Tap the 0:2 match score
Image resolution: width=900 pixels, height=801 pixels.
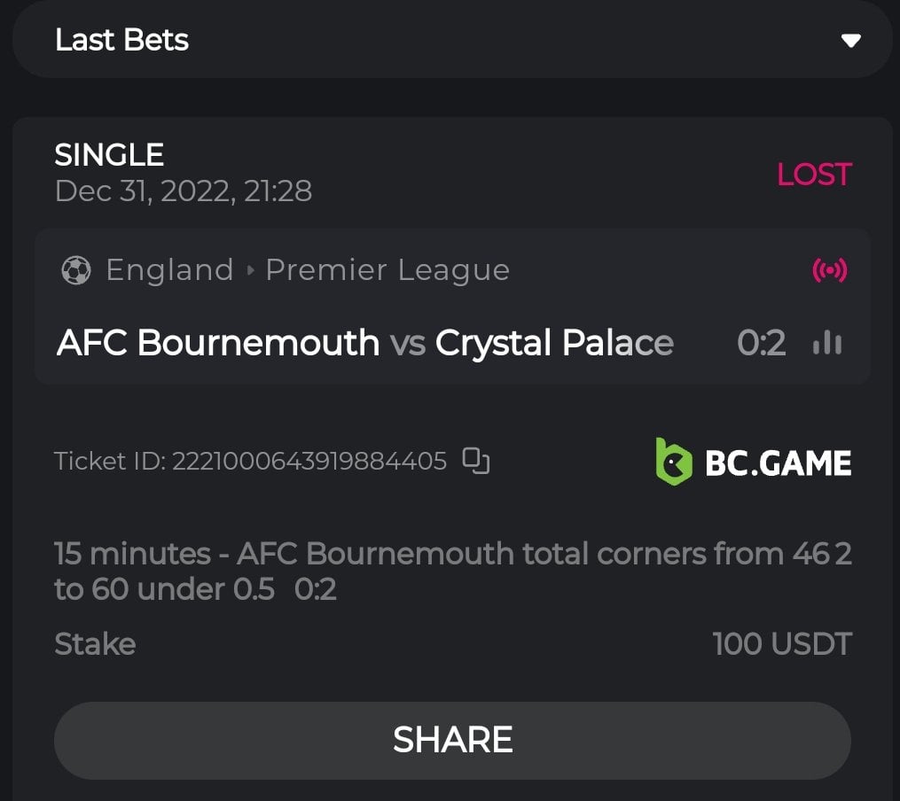tap(761, 343)
